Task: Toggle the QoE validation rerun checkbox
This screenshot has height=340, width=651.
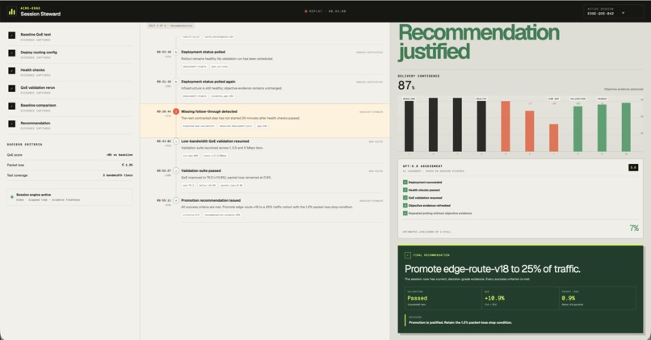Action: [x=11, y=88]
